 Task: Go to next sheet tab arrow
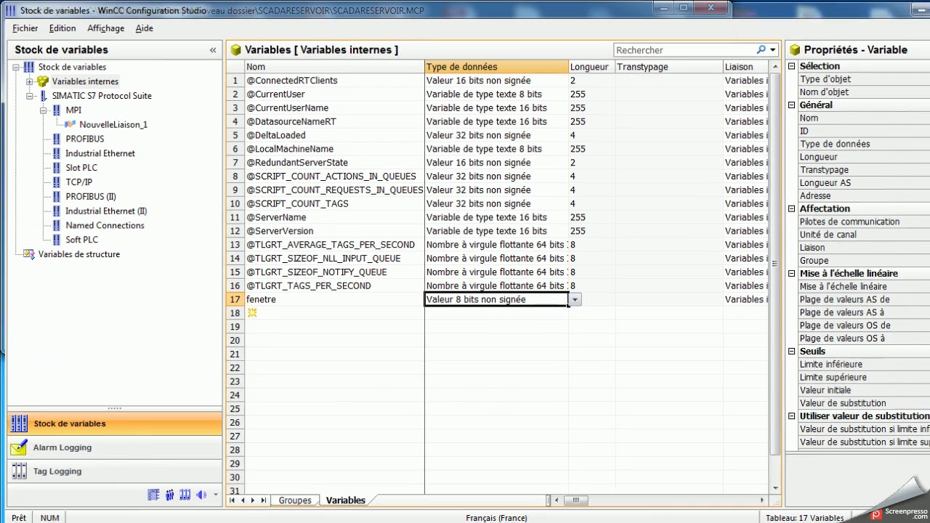tap(253, 500)
